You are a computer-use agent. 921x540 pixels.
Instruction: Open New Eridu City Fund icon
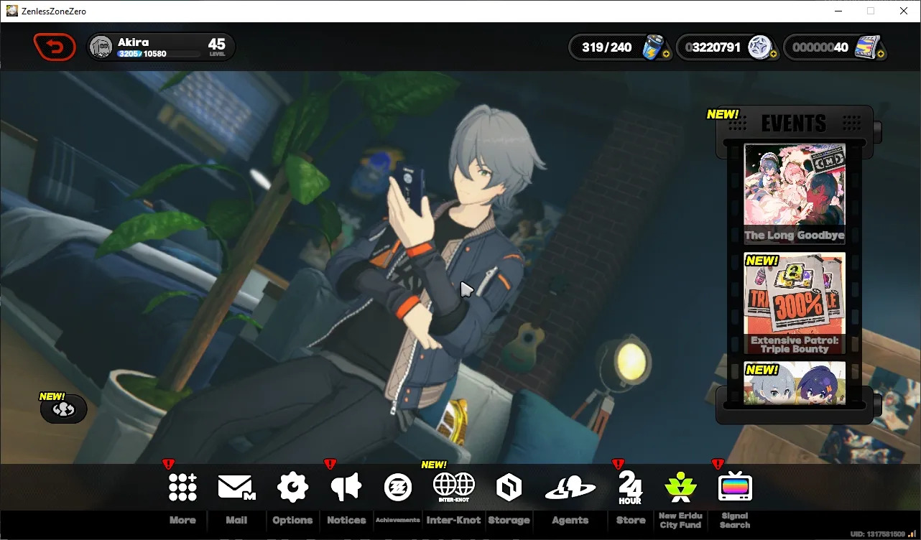click(x=680, y=487)
